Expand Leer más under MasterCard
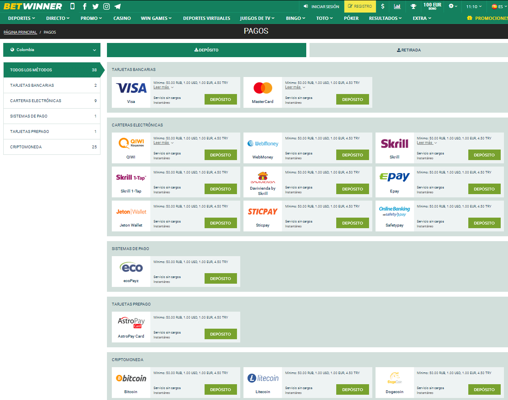 (x=295, y=87)
